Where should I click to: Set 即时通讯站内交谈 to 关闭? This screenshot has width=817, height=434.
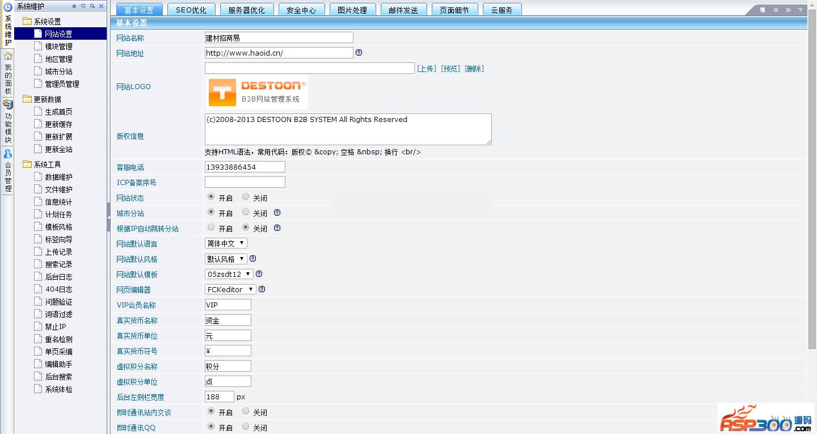click(246, 411)
